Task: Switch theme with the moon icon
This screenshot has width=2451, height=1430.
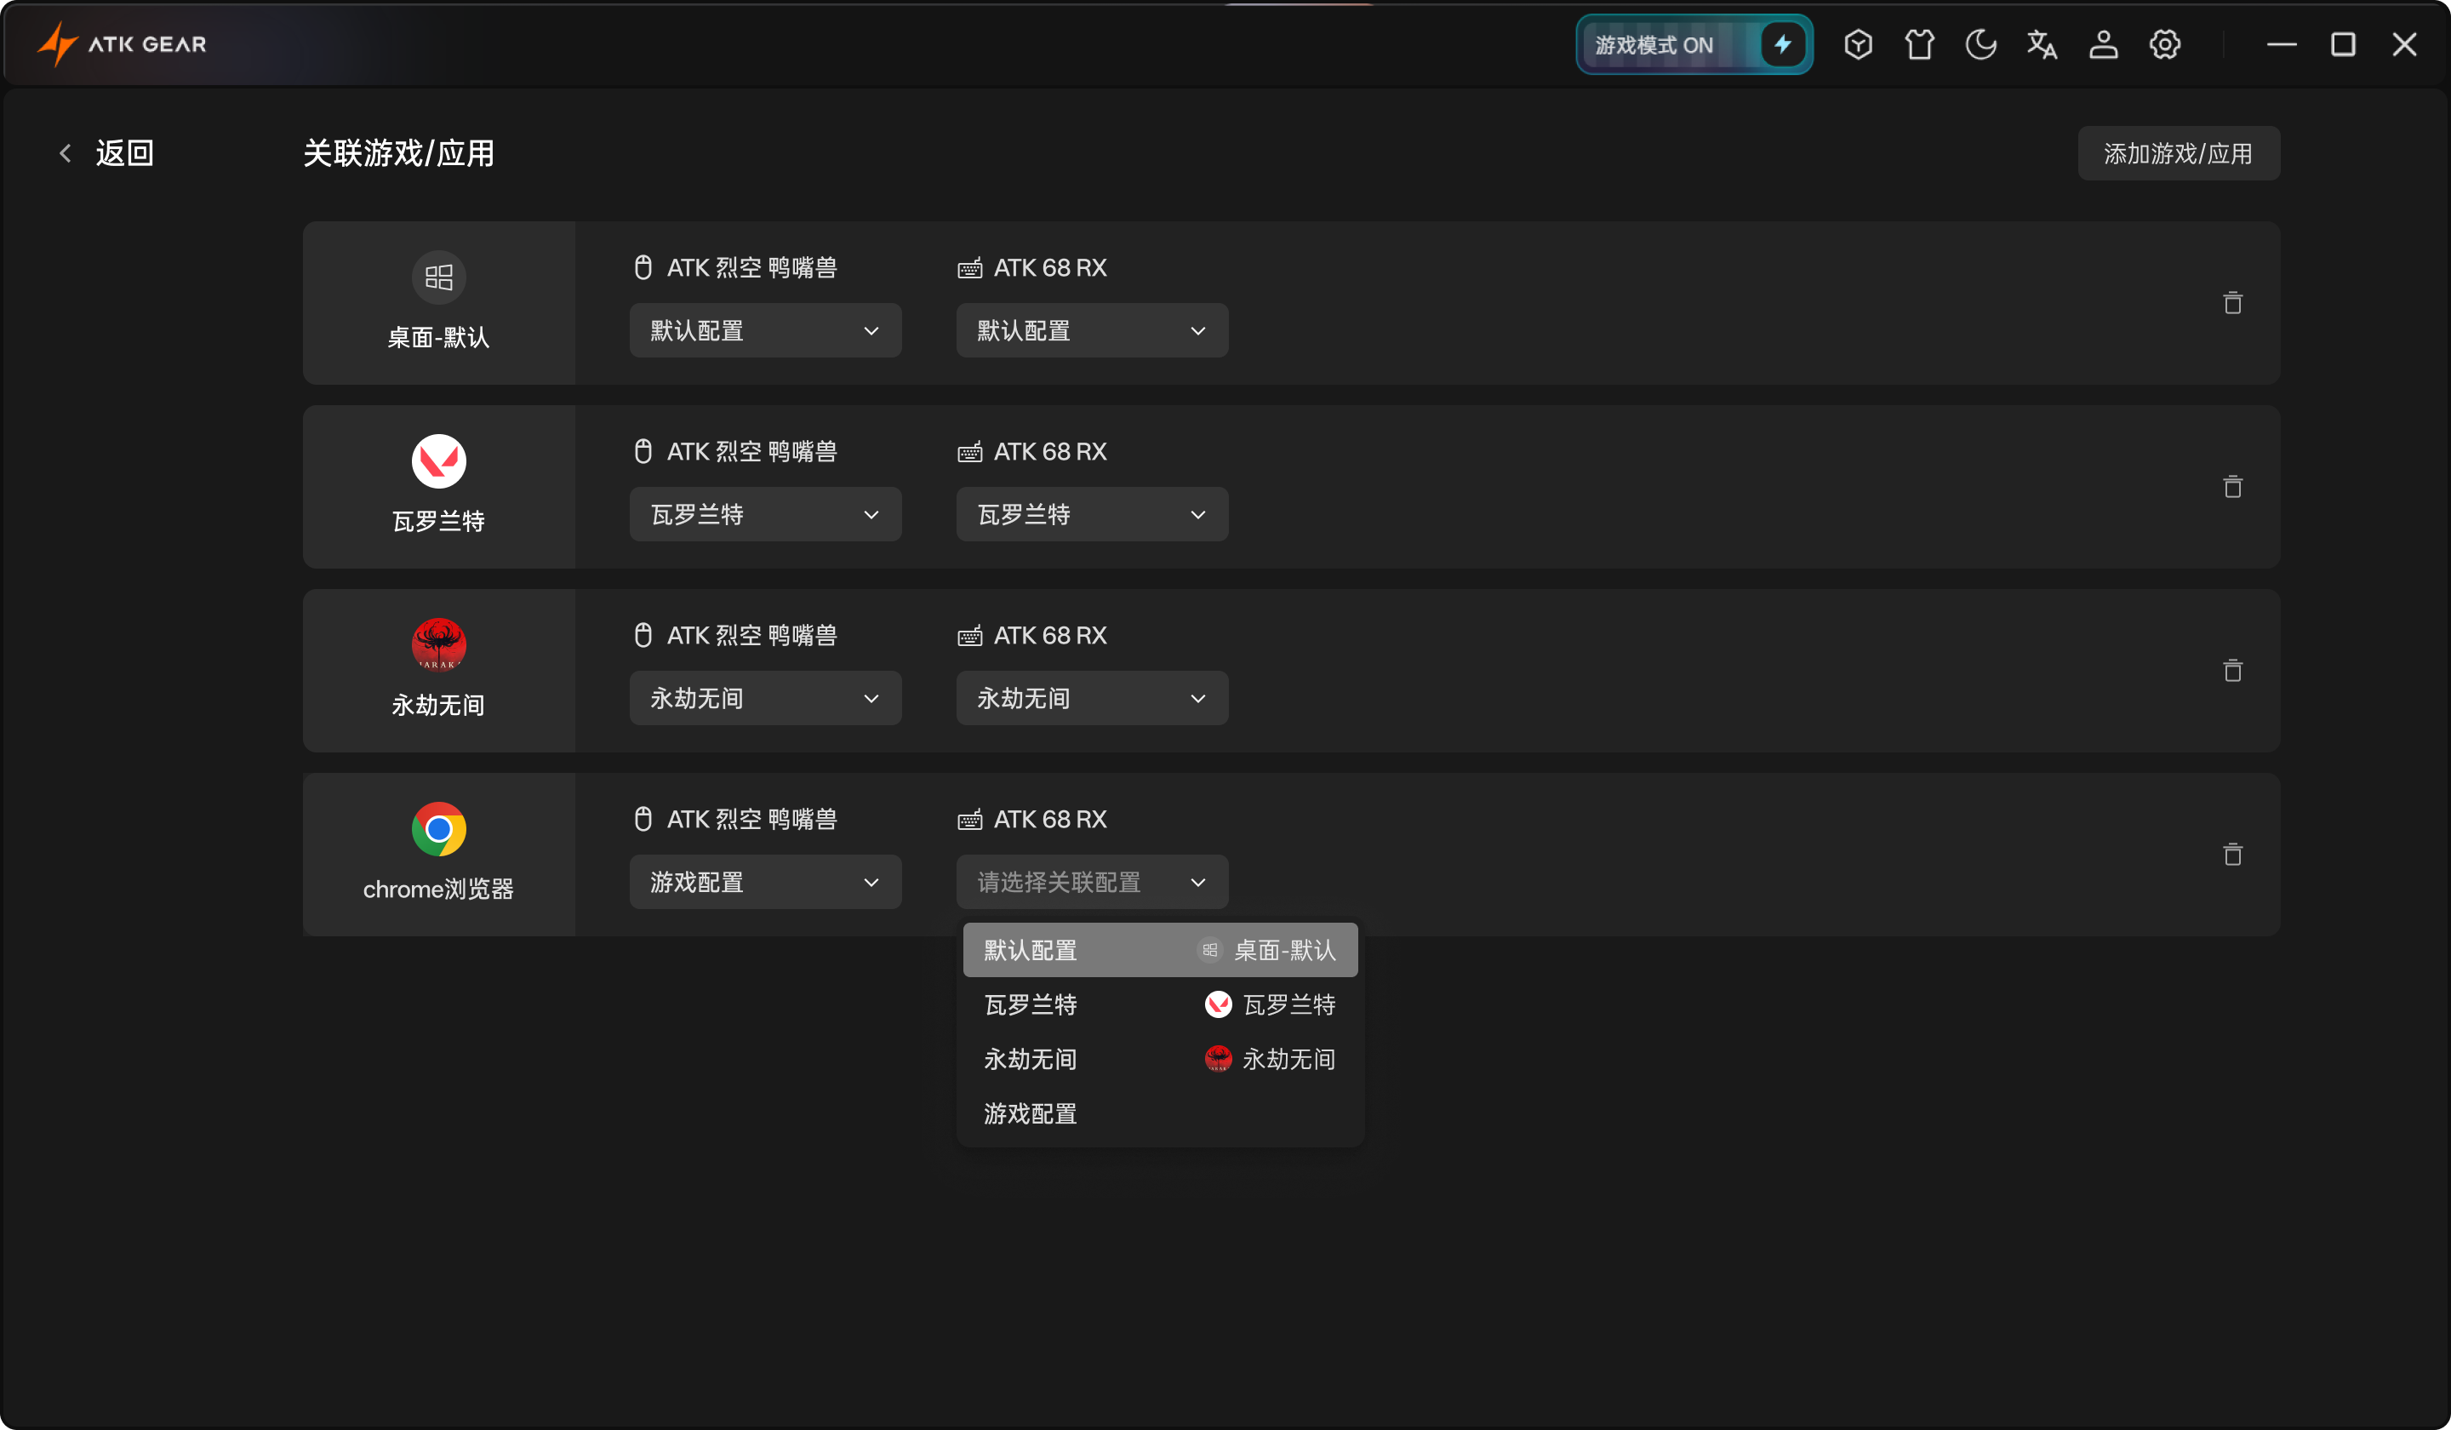Action: (1980, 45)
